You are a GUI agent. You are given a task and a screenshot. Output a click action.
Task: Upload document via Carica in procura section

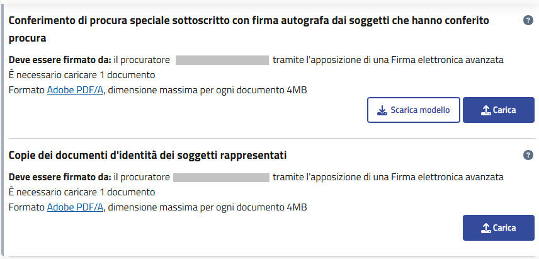click(x=498, y=110)
